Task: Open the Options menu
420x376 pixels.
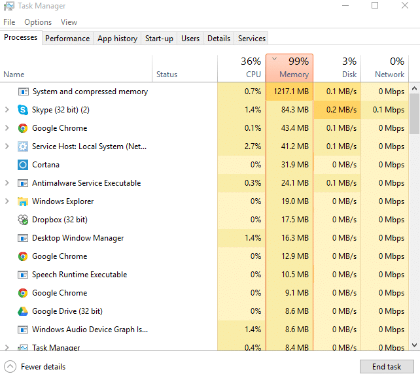Action: [x=38, y=22]
